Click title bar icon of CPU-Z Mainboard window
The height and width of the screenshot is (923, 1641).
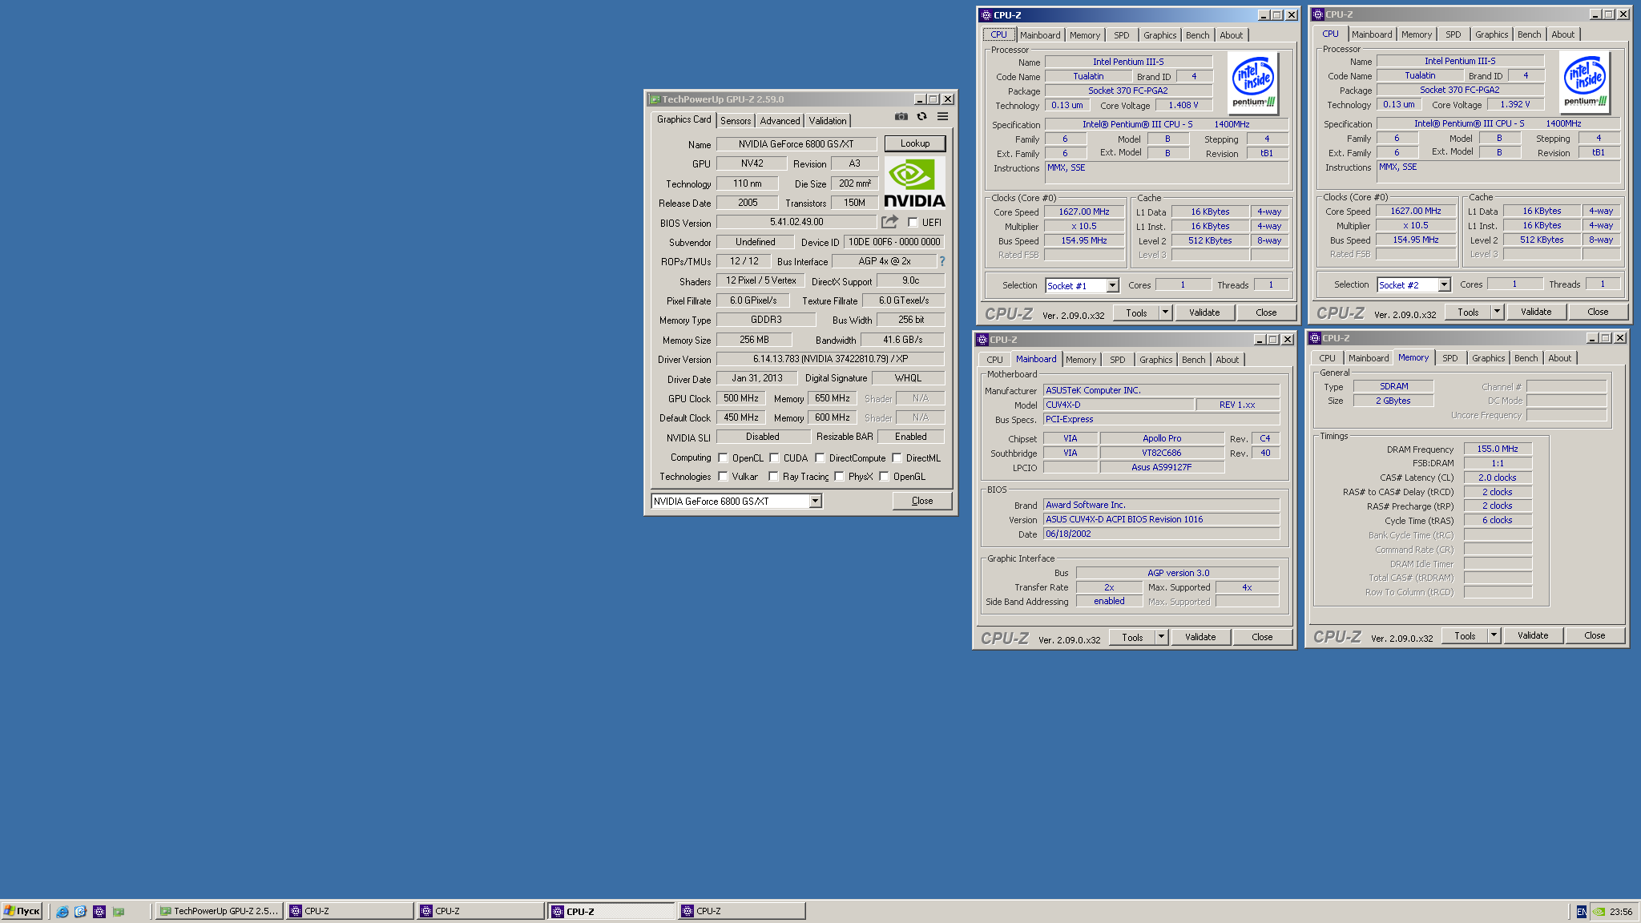(982, 340)
